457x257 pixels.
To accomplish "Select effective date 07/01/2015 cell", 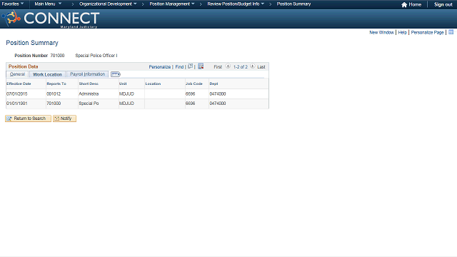I will [17, 94].
